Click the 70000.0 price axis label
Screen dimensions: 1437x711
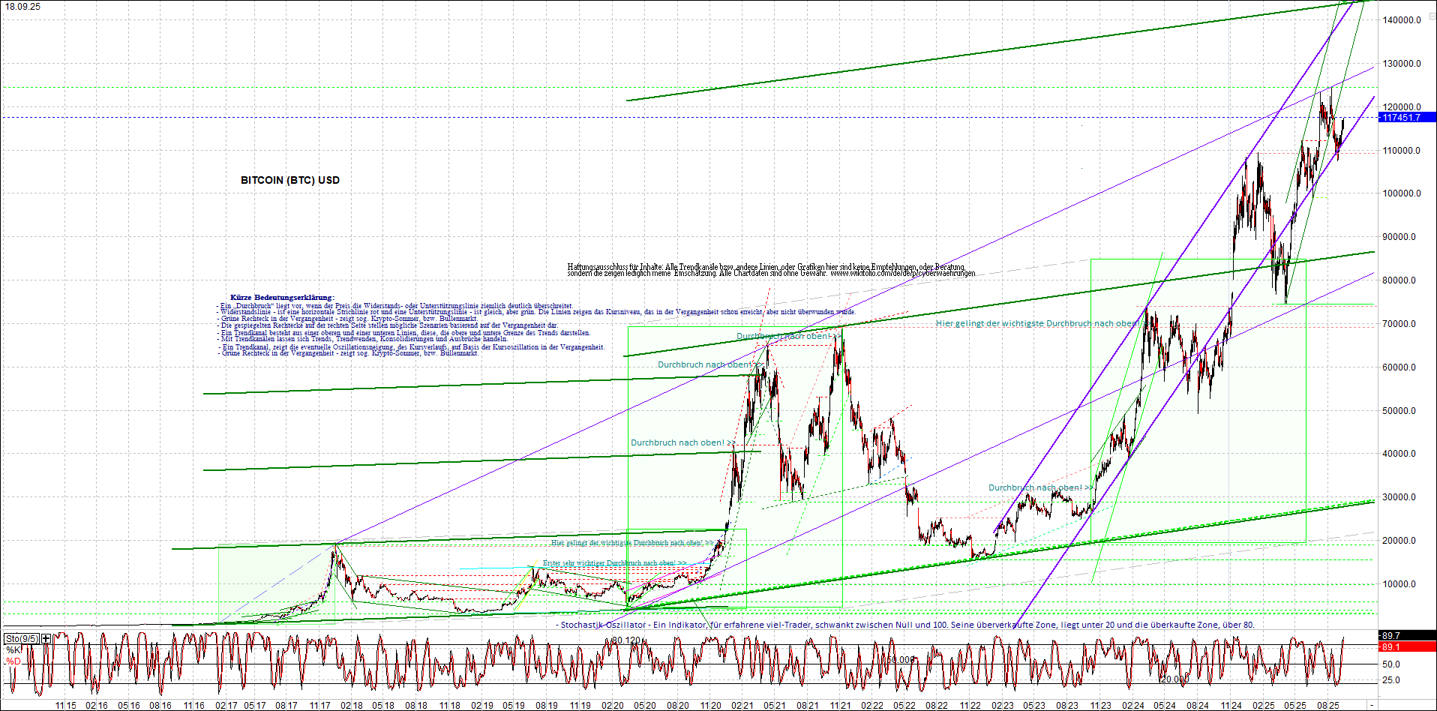click(x=1399, y=324)
